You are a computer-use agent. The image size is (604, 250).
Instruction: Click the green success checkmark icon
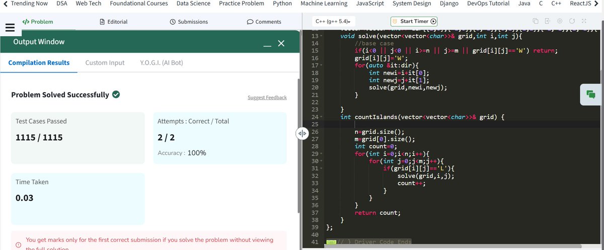point(116,95)
